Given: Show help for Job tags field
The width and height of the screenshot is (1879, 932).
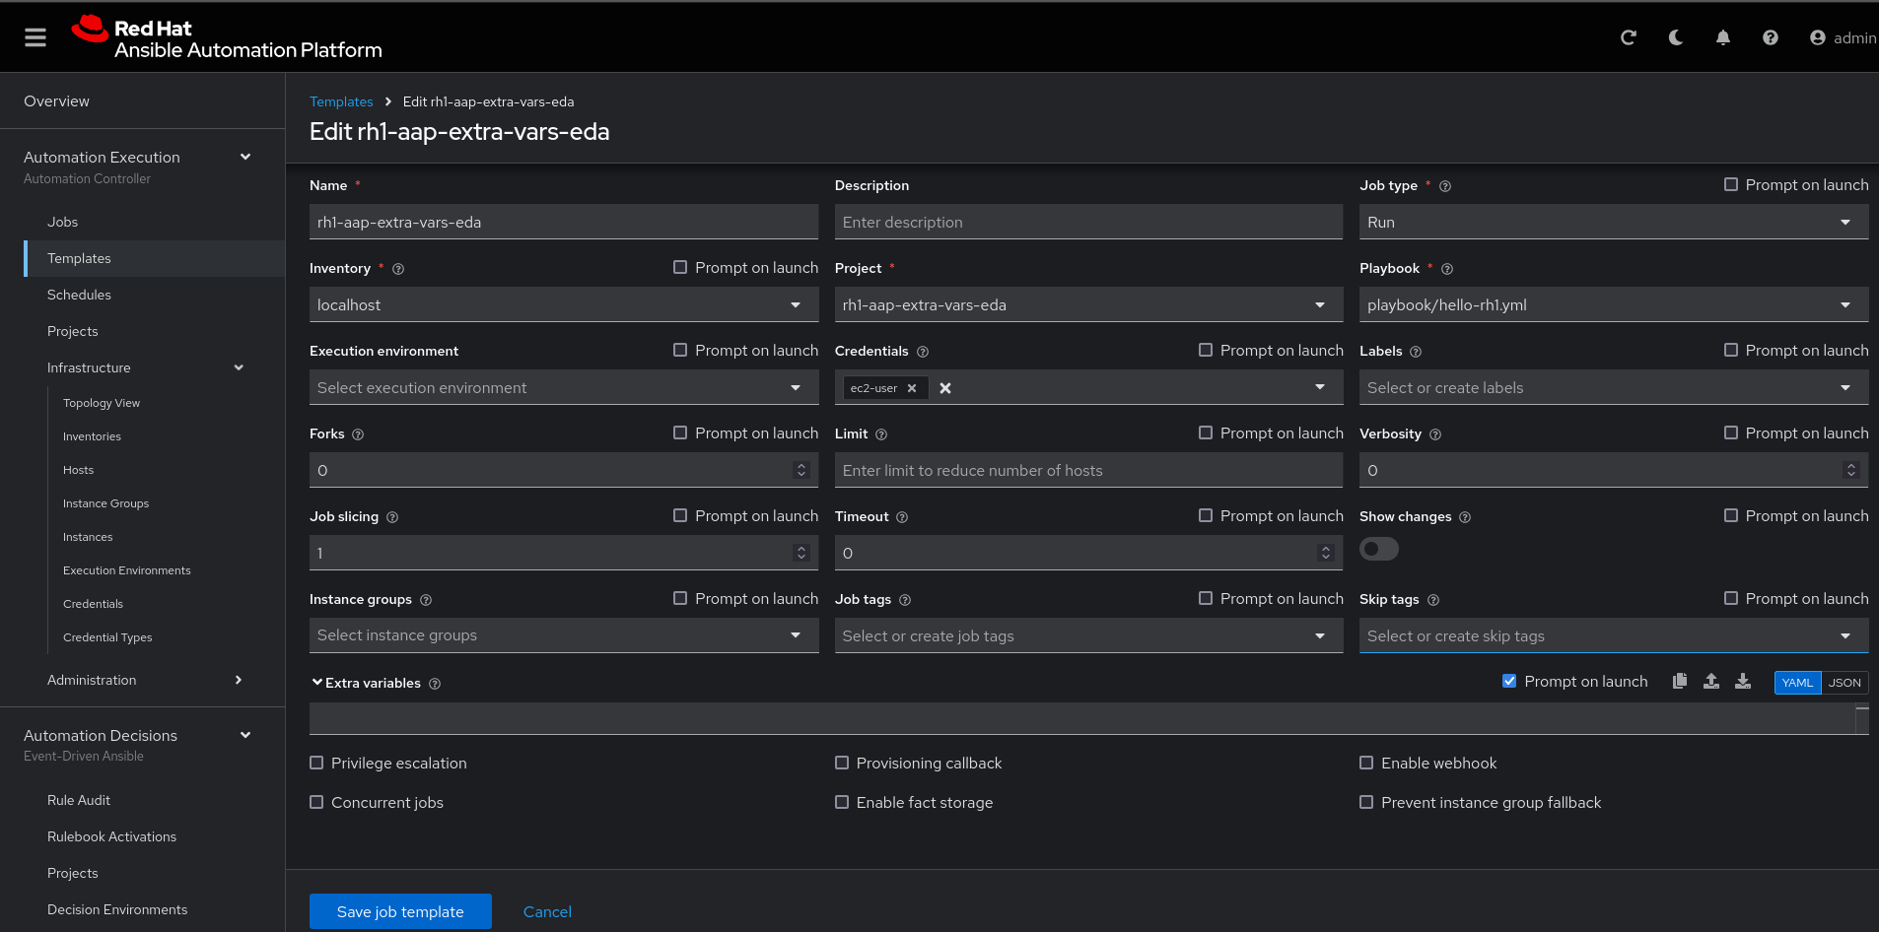Looking at the screenshot, I should [x=905, y=600].
